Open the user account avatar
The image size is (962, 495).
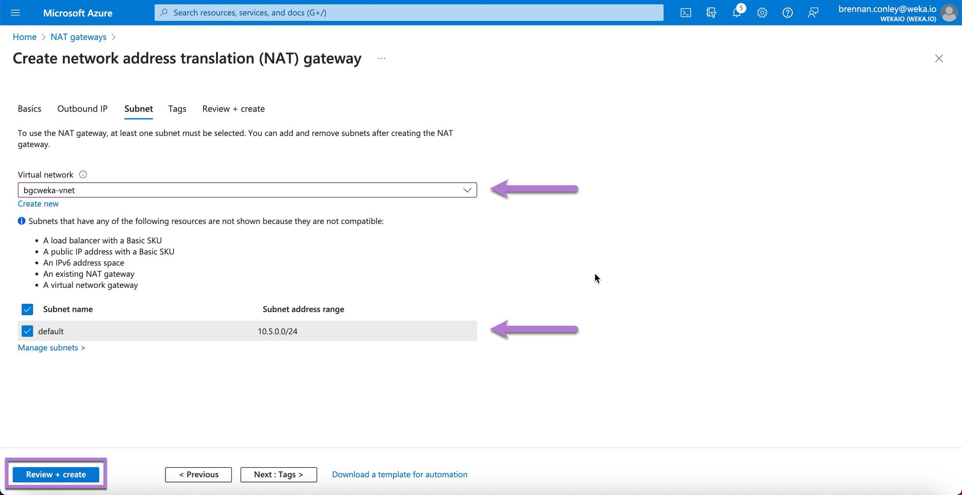click(x=949, y=12)
